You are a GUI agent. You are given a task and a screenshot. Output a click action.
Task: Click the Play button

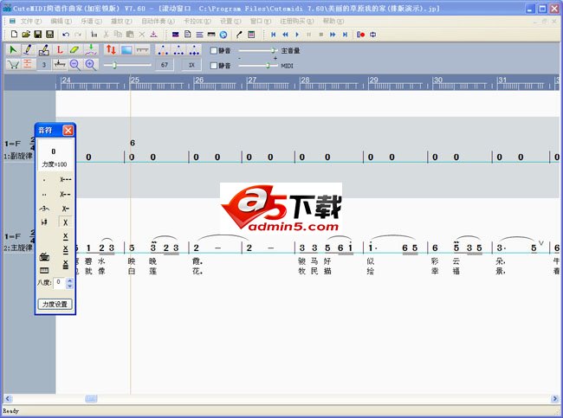[297, 35]
